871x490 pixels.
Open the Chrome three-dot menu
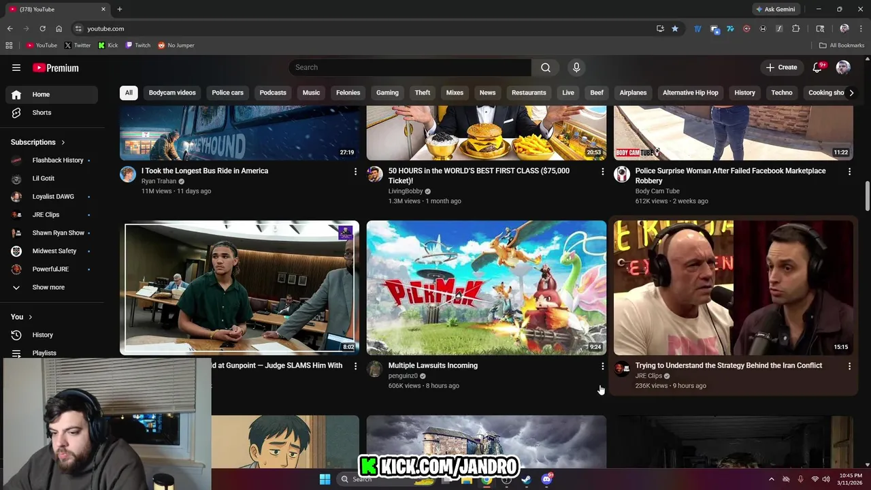pos(861,29)
